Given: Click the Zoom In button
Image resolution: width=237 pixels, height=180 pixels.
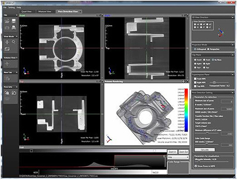Looking at the screenshot, I should tap(172, 152).
